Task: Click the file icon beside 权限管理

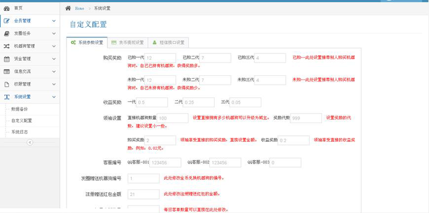Action: point(7,84)
